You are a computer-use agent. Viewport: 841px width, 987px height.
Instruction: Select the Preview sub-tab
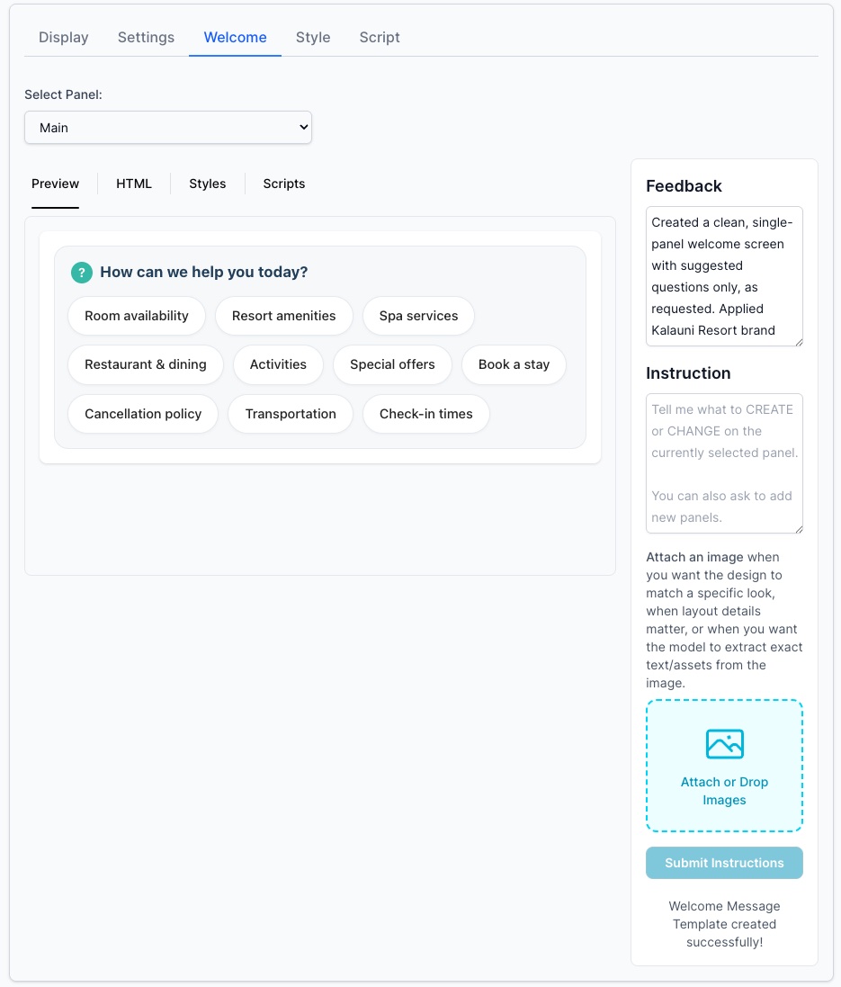(55, 184)
